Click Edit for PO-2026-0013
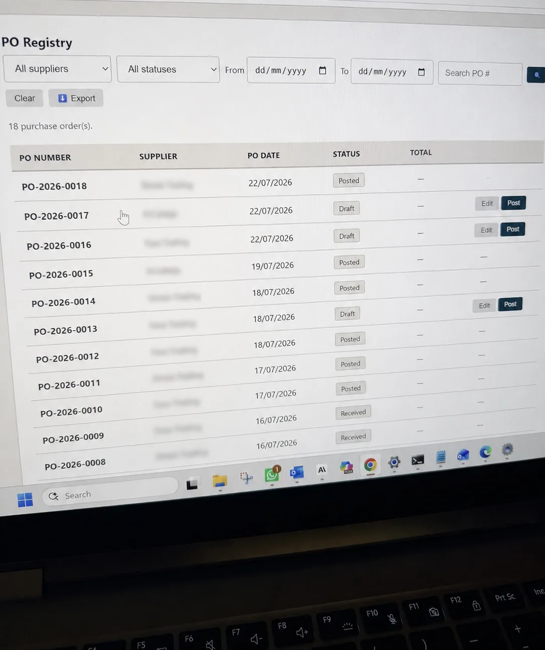The image size is (545, 650). tap(484, 305)
